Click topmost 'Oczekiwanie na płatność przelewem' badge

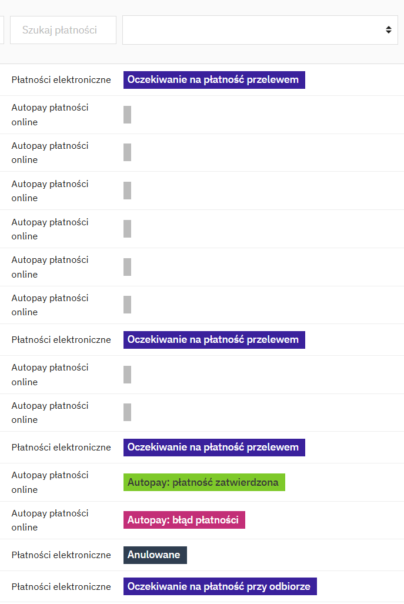click(x=214, y=80)
